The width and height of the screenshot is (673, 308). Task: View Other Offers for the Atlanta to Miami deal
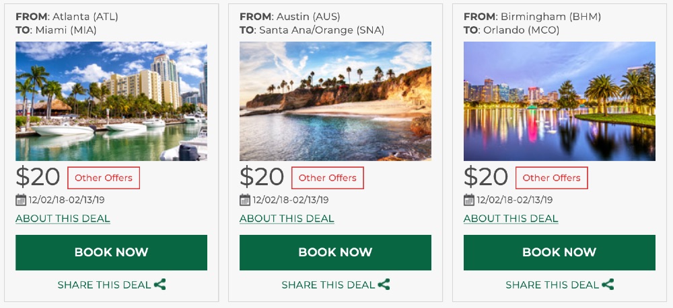pos(104,178)
